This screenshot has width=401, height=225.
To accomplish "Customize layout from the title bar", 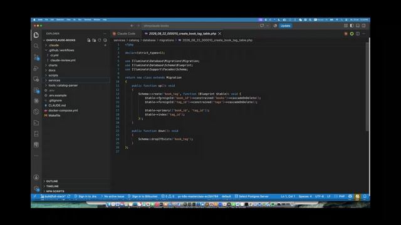I will click(346, 26).
